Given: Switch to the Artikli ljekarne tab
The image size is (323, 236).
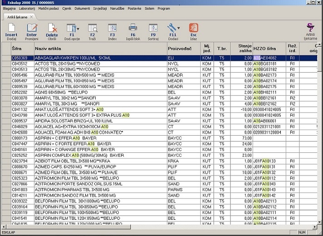Looking at the screenshot, I should tap(17, 17).
